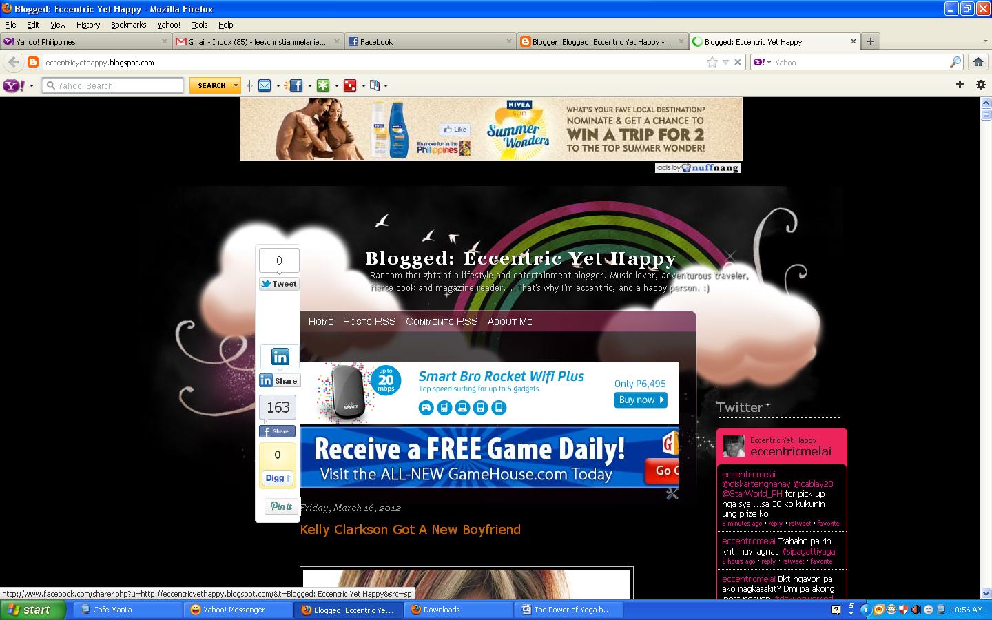This screenshot has height=620, width=992.
Task: Click the eccentricmelai Twitter profile name
Action: (790, 451)
